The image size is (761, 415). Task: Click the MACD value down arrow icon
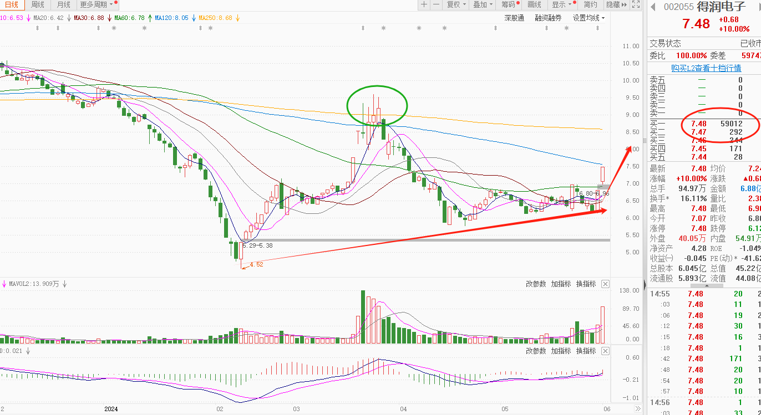coord(28,351)
